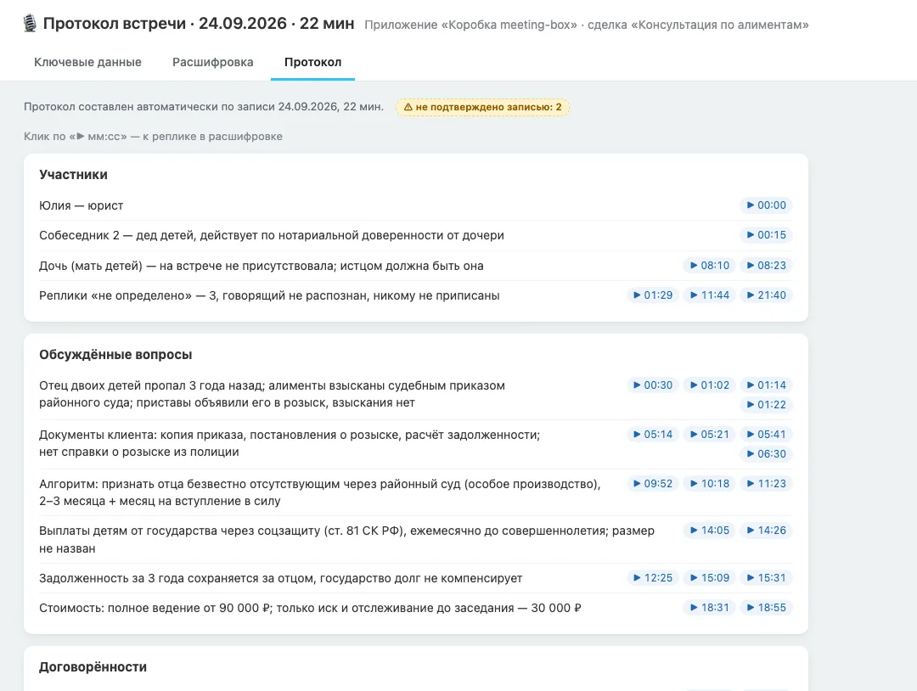Click the «Обсуждённые вопросы» heading

pyautogui.click(x=115, y=355)
